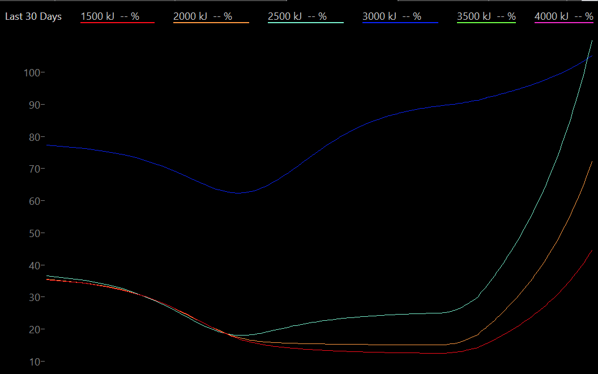Toggle the 2500 kJ series legend
This screenshot has width=598, height=374.
click(x=297, y=16)
